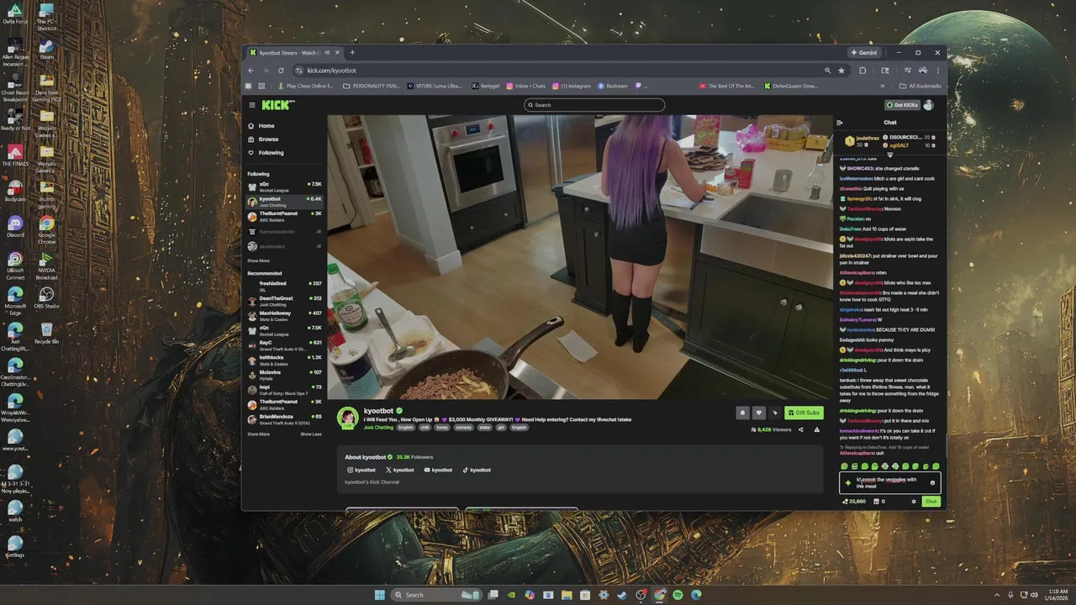Show more bookmarks with the double-chevron
This screenshot has height=605, width=1076.
click(x=883, y=86)
